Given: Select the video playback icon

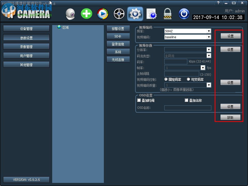Looking at the screenshot, I should point(103,13).
